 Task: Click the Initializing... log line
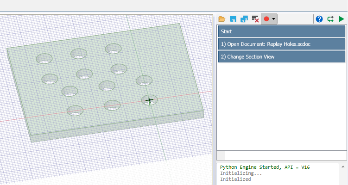241,173
